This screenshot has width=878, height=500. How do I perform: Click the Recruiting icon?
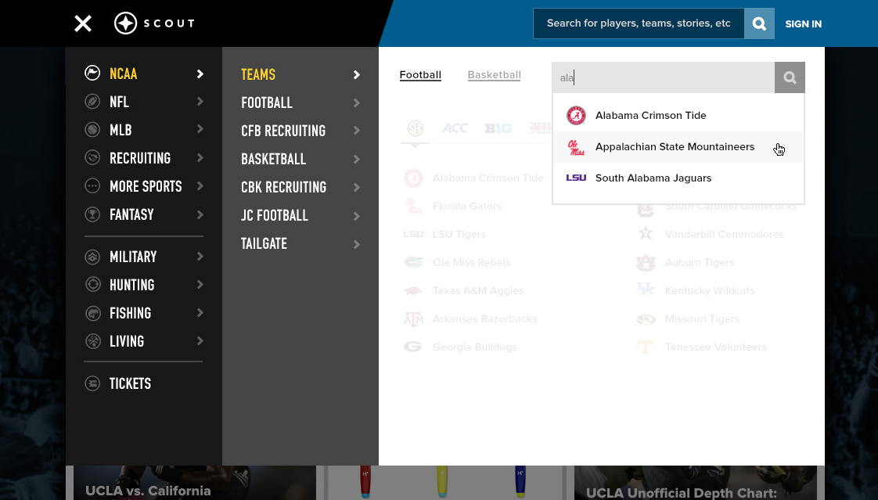pos(92,157)
